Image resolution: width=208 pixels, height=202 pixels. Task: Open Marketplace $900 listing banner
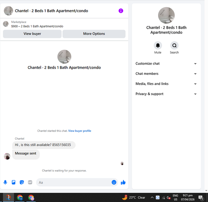(37, 24)
